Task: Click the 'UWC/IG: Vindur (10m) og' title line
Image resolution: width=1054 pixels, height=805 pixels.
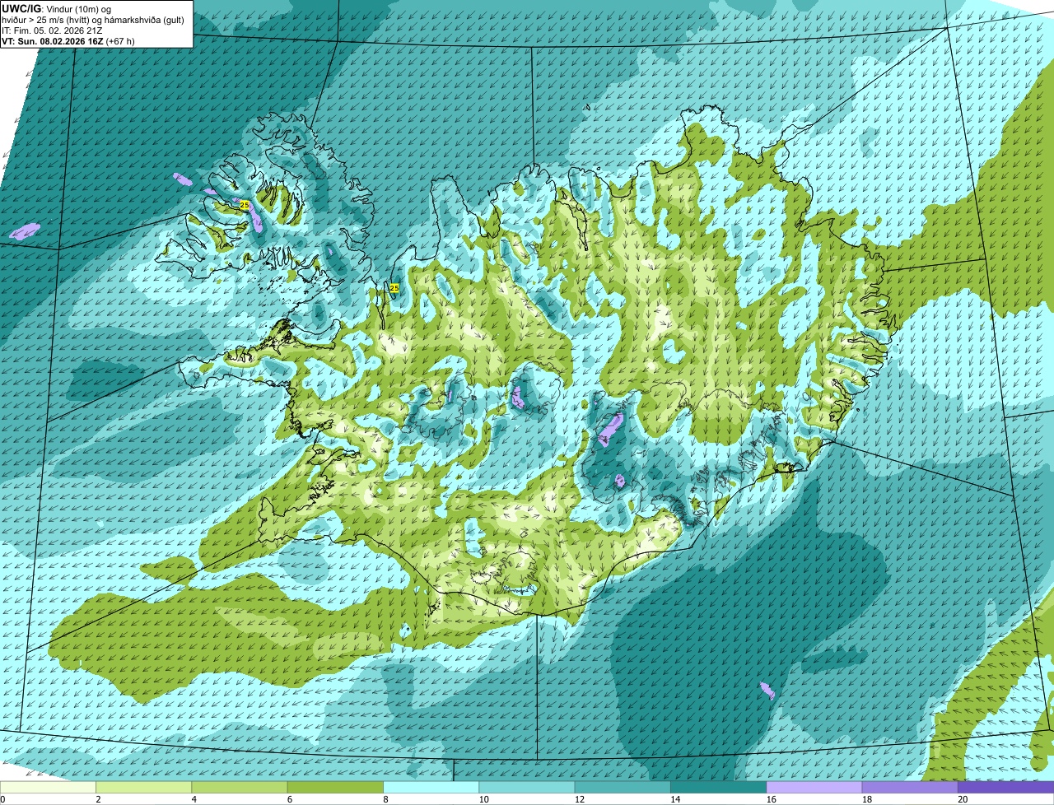Action: pos(57,8)
